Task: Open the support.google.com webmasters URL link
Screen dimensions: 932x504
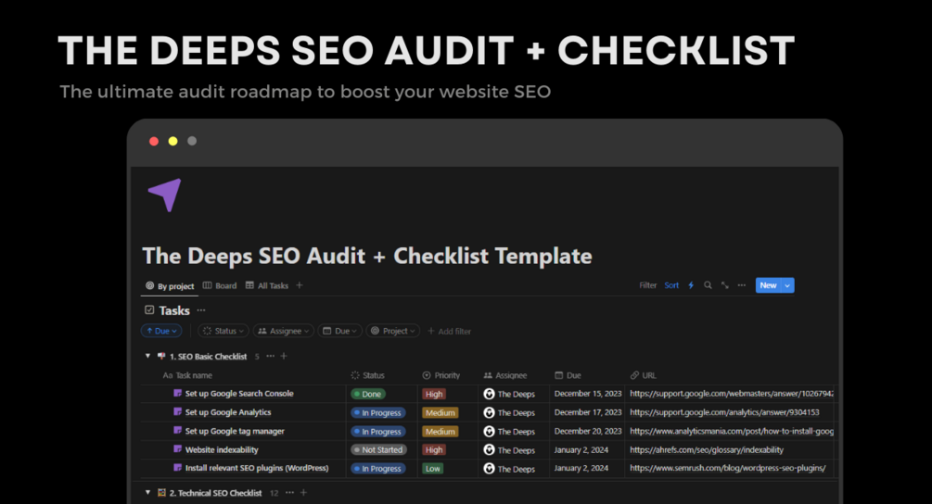Action: [732, 394]
